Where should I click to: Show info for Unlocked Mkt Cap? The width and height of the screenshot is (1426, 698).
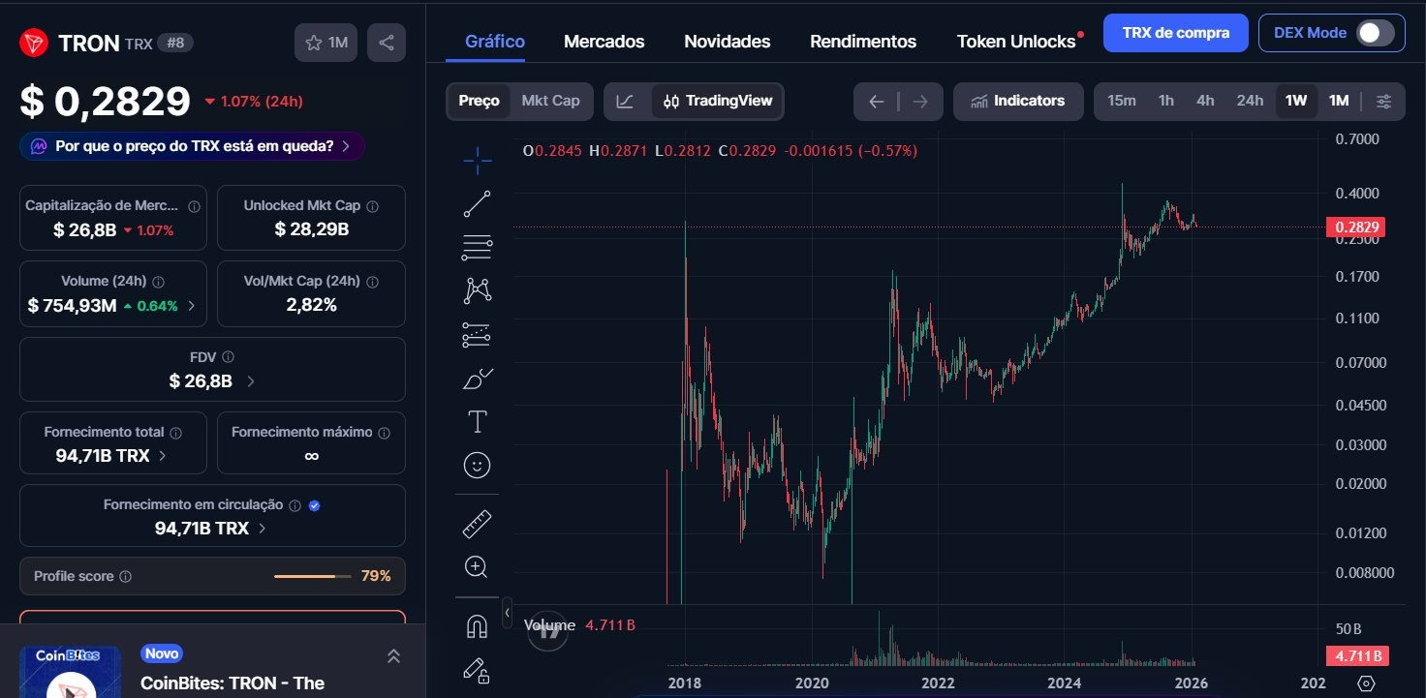[372, 206]
